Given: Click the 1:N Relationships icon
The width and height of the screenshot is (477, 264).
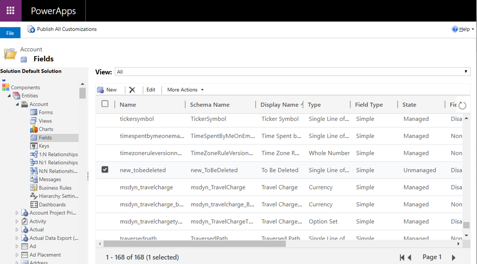Looking at the screenshot, I should coord(34,154).
